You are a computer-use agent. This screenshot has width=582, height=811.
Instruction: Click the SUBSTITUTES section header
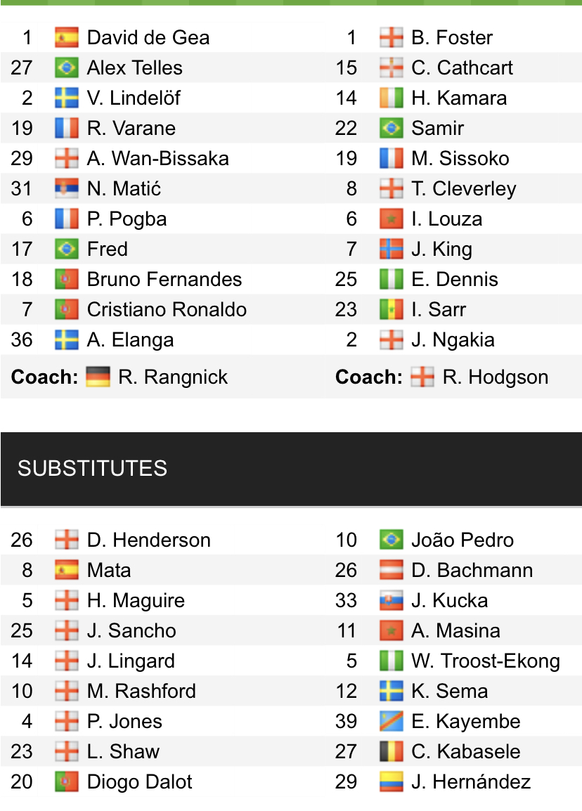click(92, 468)
